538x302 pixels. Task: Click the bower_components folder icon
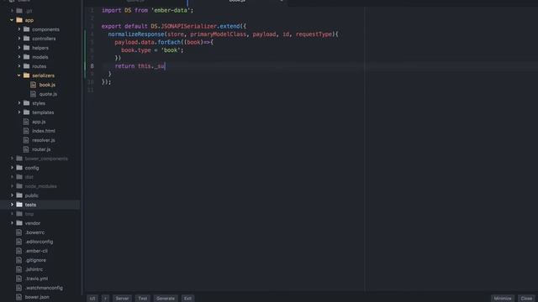pos(19,159)
